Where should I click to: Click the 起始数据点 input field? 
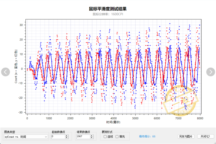pyautogui.click(x=58, y=136)
